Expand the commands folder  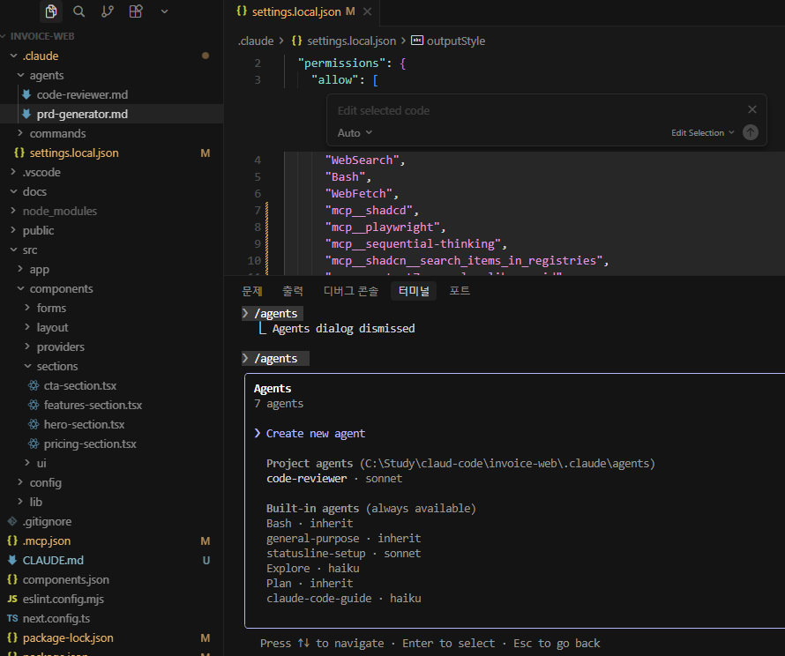pos(57,133)
